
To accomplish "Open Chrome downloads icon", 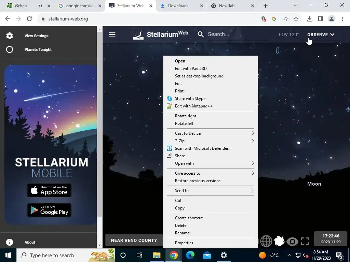I will pos(310,19).
